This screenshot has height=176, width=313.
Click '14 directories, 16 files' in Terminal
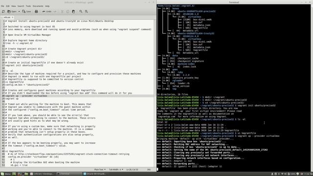pos(172,94)
